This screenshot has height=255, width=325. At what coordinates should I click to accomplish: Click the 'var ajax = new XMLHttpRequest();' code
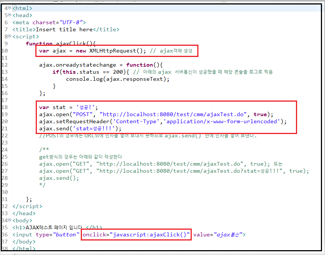pos(92,51)
